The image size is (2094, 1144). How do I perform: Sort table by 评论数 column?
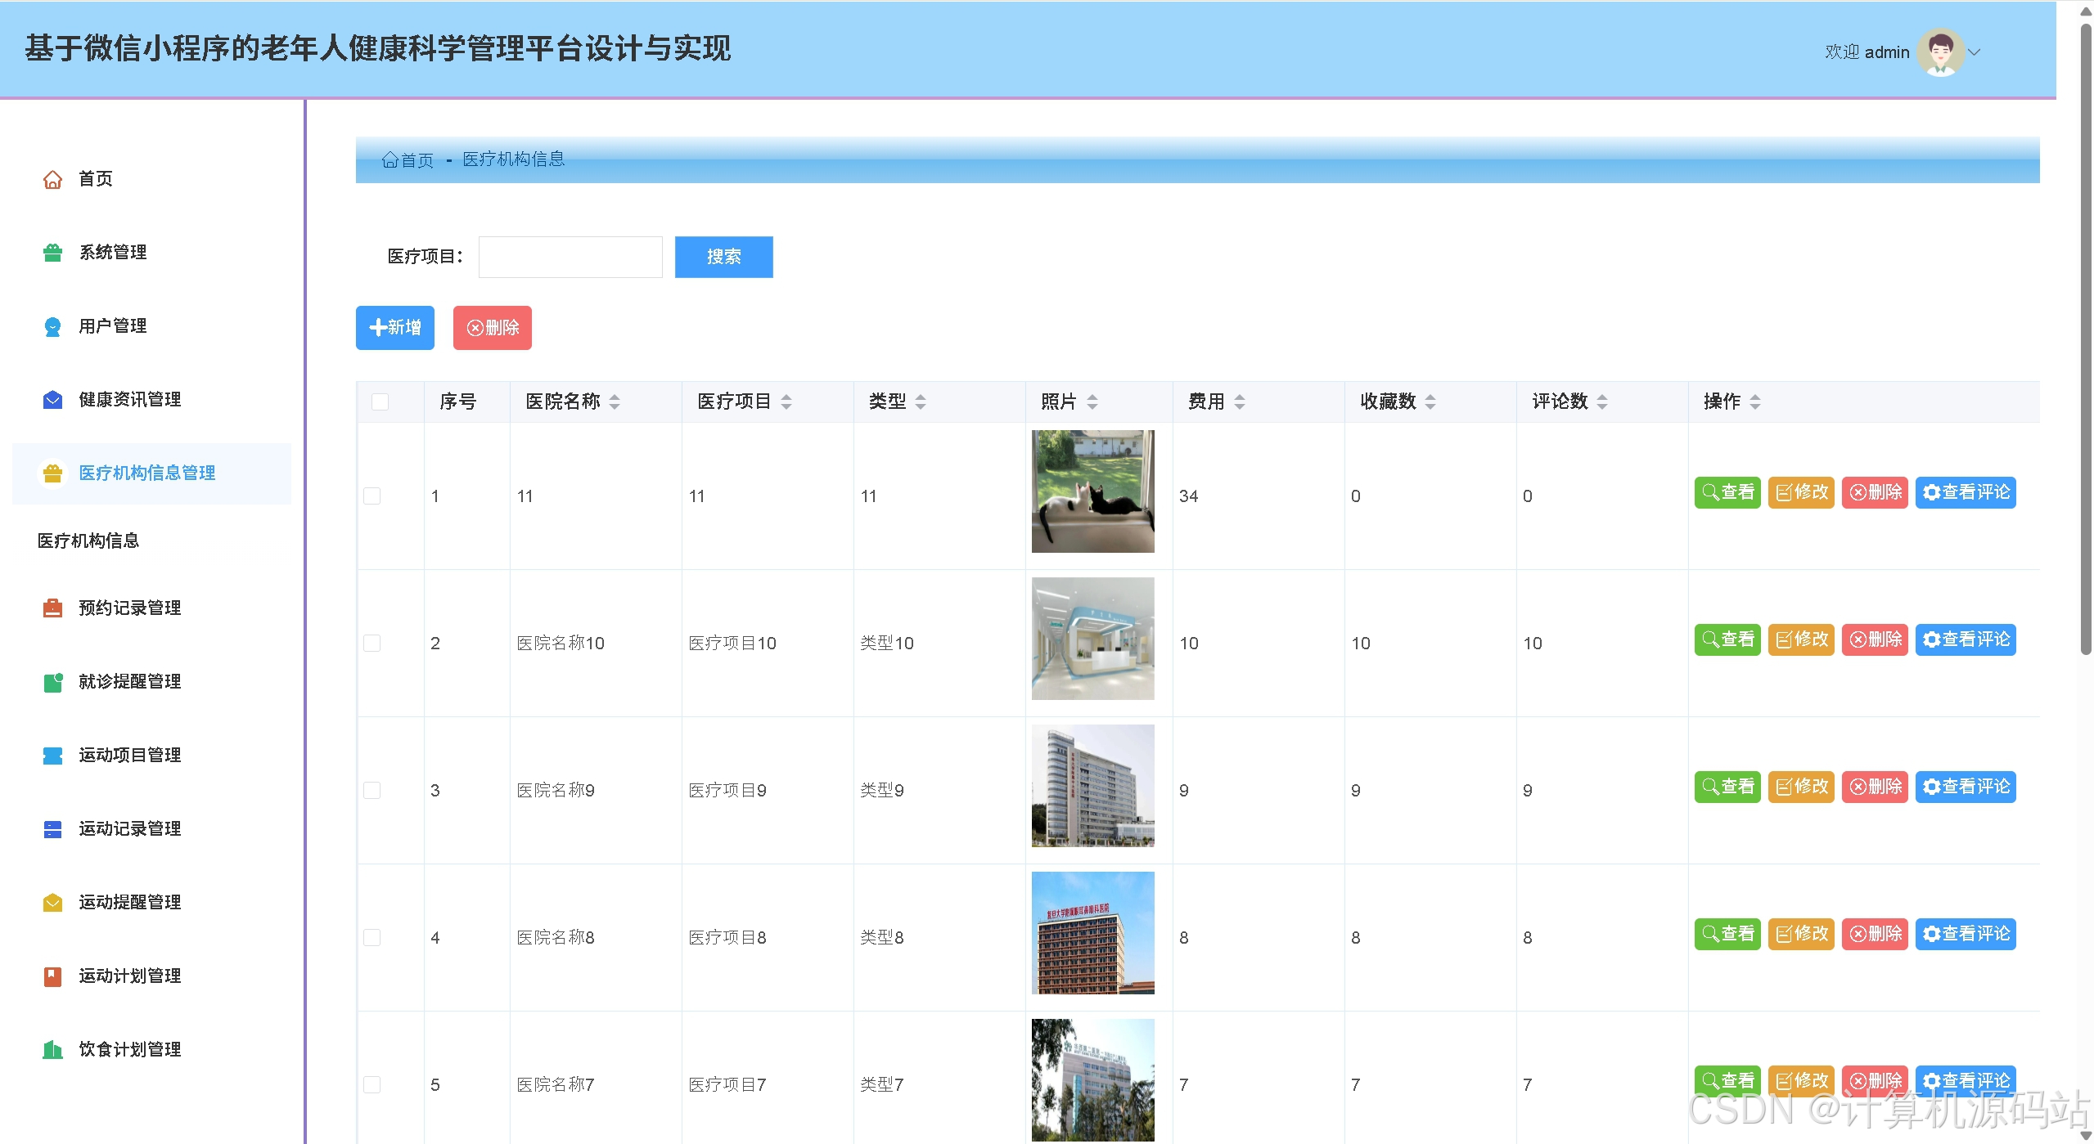coord(1602,402)
